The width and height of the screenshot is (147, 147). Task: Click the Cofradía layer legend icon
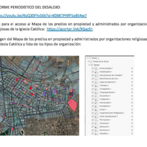click(97, 85)
